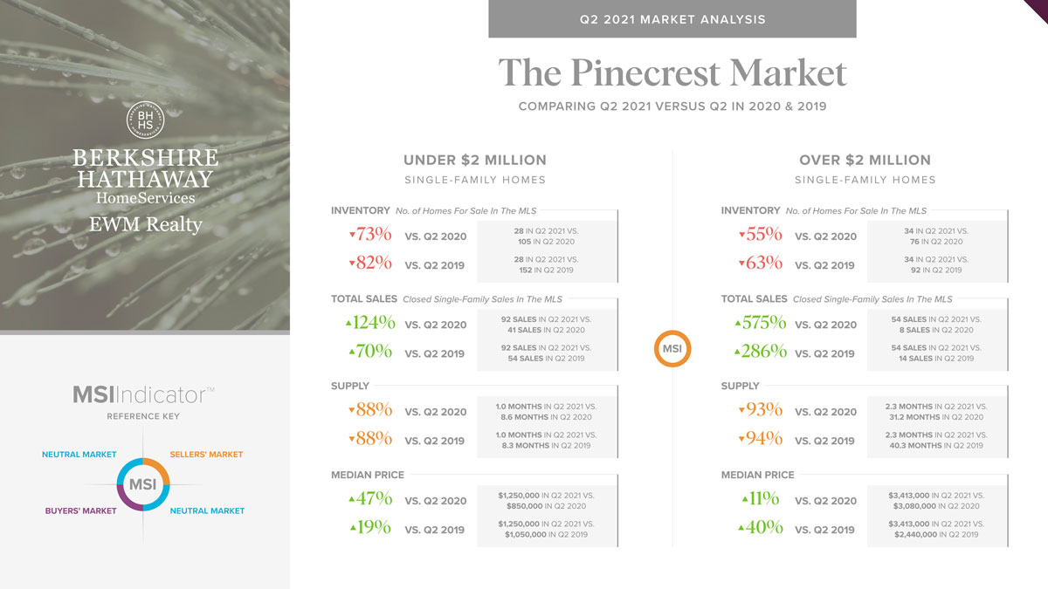Select the Over $2 Million heading
The height and width of the screenshot is (589, 1048).
tap(865, 160)
